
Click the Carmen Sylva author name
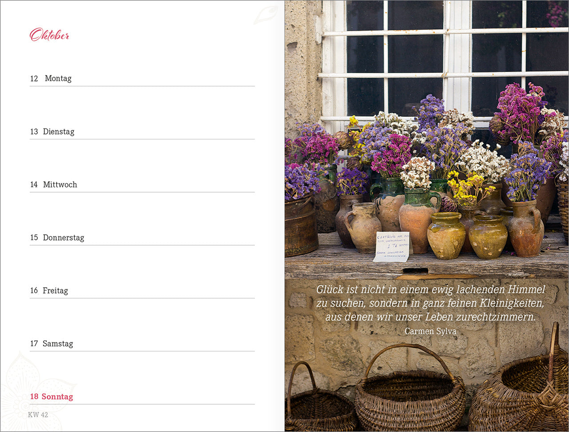pos(430,331)
